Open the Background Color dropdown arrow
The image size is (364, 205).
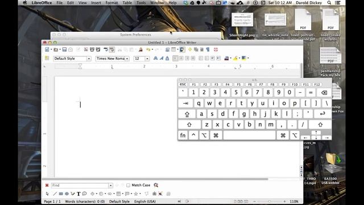tap(248, 58)
